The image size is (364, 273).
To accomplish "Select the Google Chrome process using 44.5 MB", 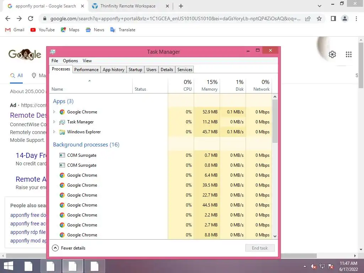I will tap(160, 205).
